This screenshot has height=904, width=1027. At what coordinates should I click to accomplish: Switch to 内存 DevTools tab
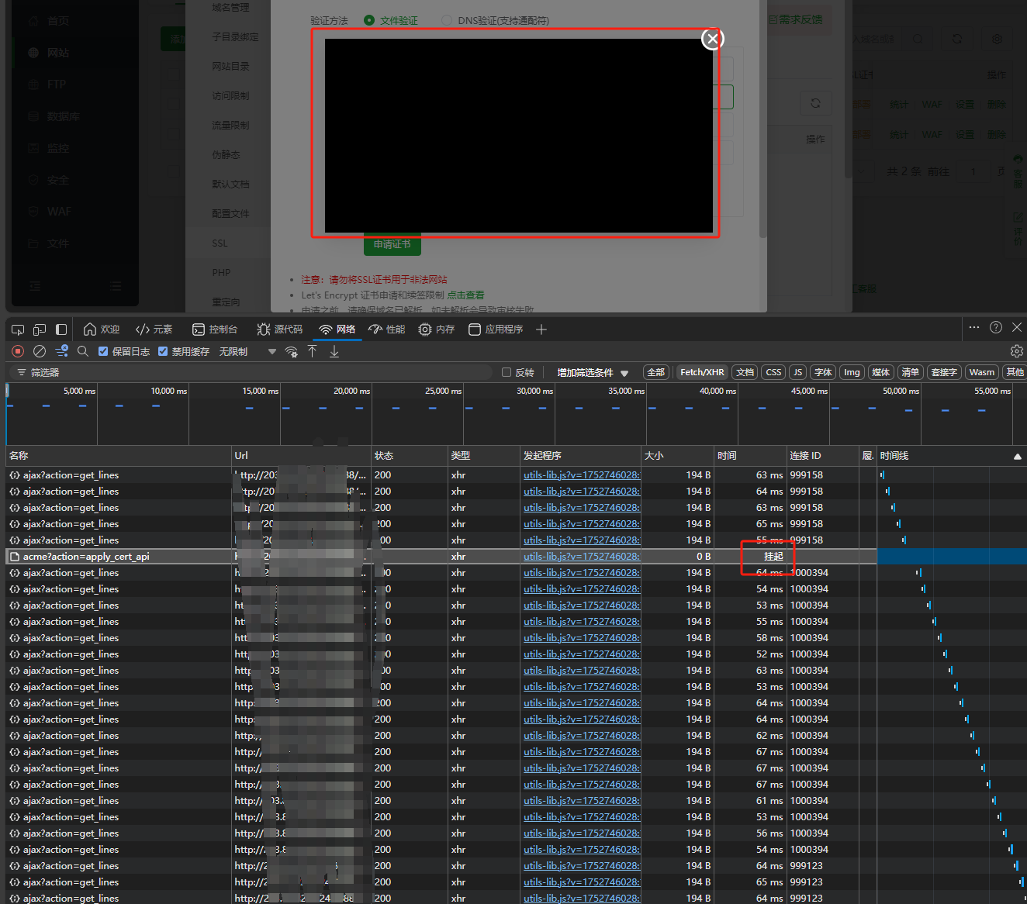(x=437, y=330)
